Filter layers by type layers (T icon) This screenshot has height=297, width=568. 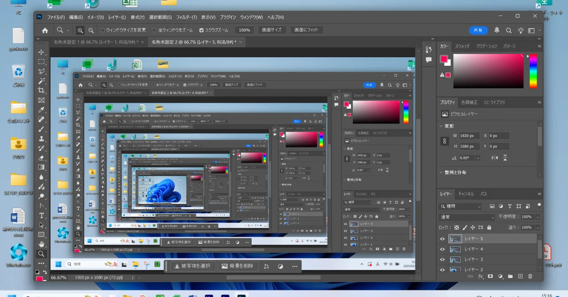coord(510,207)
